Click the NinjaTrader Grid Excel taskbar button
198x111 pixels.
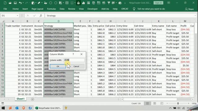48,108
